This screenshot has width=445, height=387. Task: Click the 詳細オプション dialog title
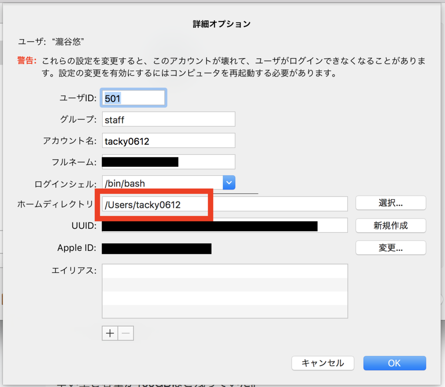pyautogui.click(x=222, y=24)
